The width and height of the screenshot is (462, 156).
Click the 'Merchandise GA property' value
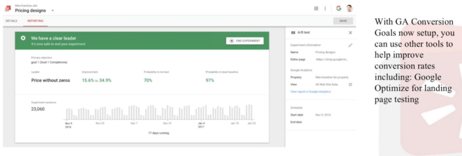pyautogui.click(x=331, y=77)
